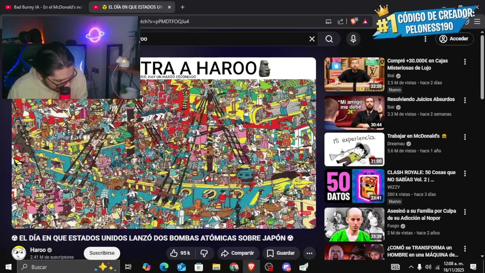Click the system tray microphone icon

(x=419, y=267)
